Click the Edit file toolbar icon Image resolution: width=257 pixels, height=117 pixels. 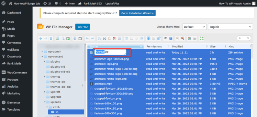pyautogui.click(x=137, y=38)
